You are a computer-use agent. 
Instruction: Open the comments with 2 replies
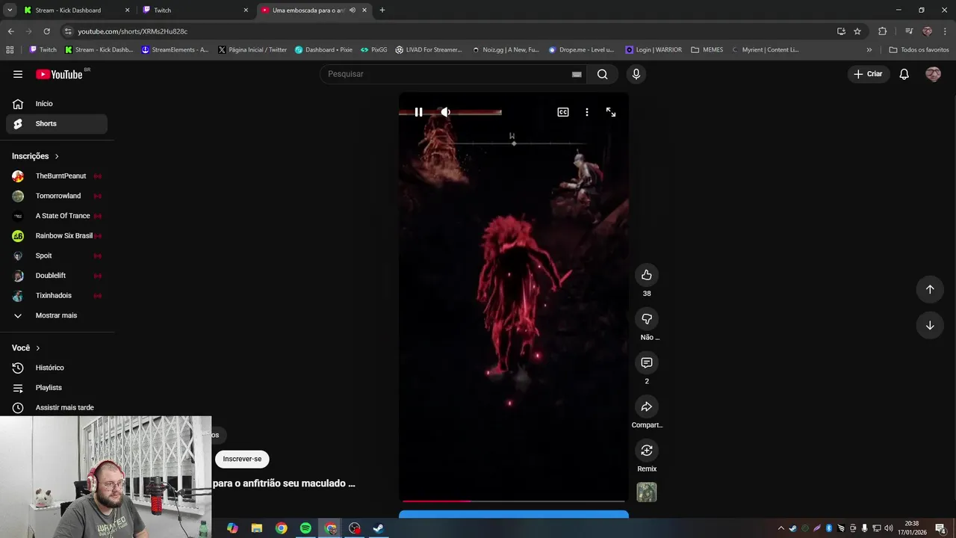[x=647, y=362]
